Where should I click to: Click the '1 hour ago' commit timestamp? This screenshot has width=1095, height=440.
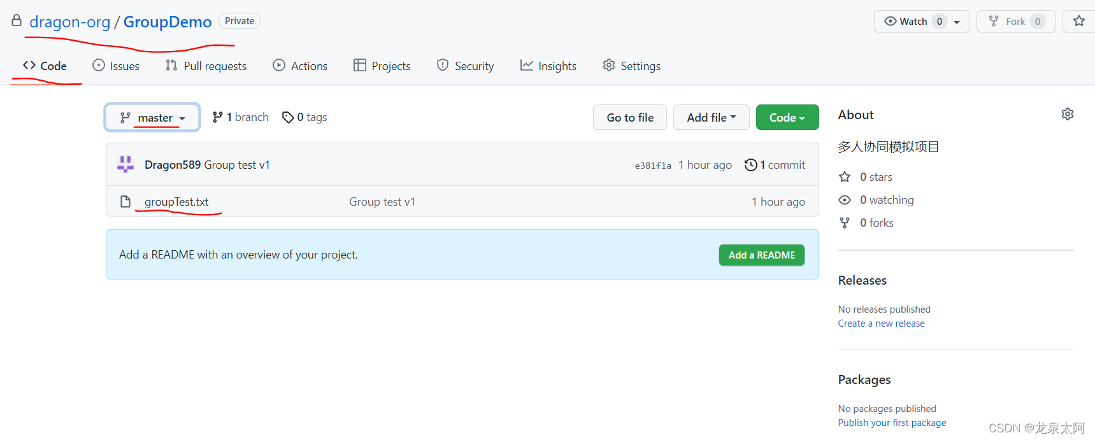click(x=705, y=165)
